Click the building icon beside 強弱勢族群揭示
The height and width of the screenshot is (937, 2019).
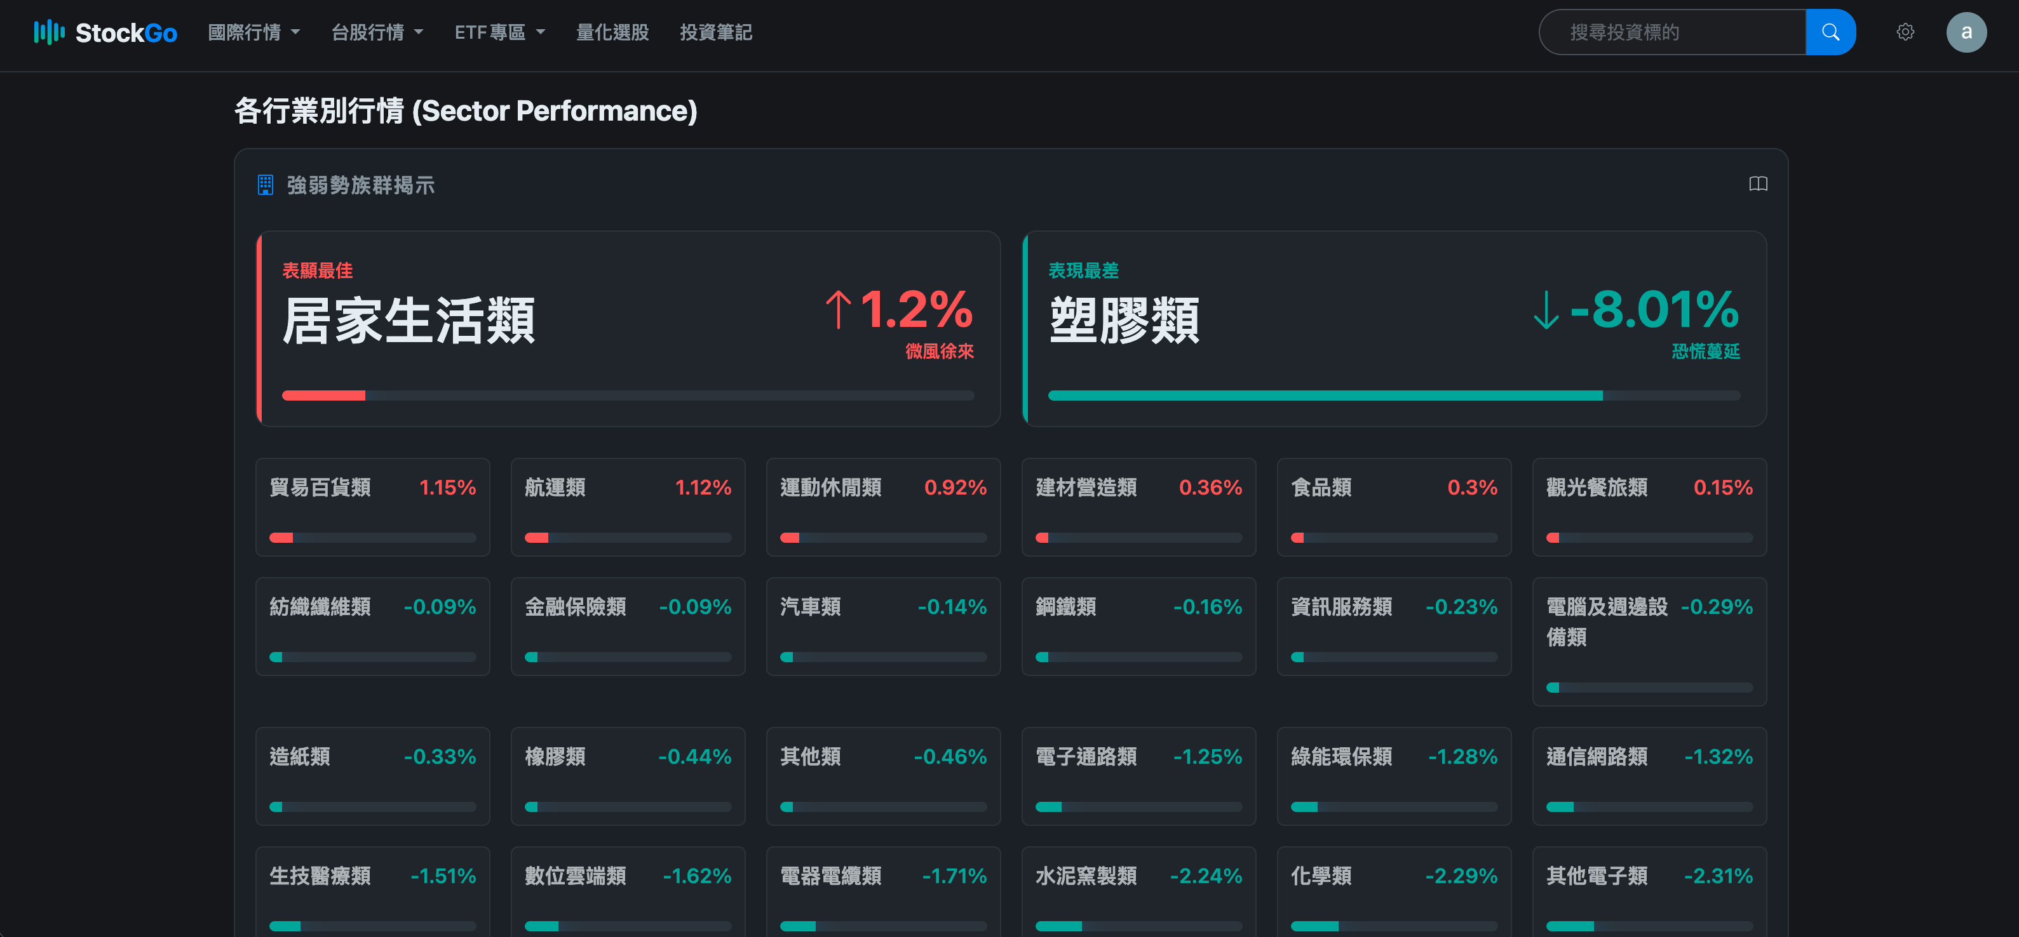pos(266,185)
